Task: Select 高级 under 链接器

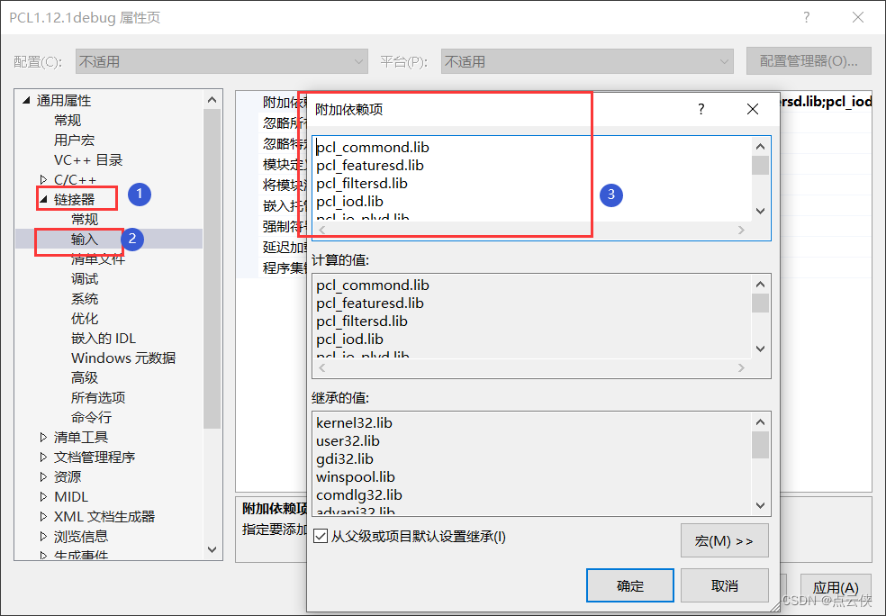Action: tap(85, 377)
